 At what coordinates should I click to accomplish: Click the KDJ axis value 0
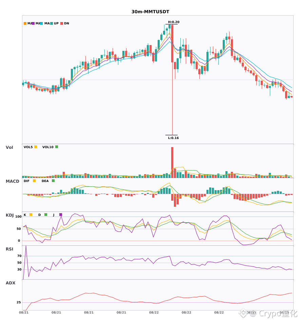[x=19, y=241]
